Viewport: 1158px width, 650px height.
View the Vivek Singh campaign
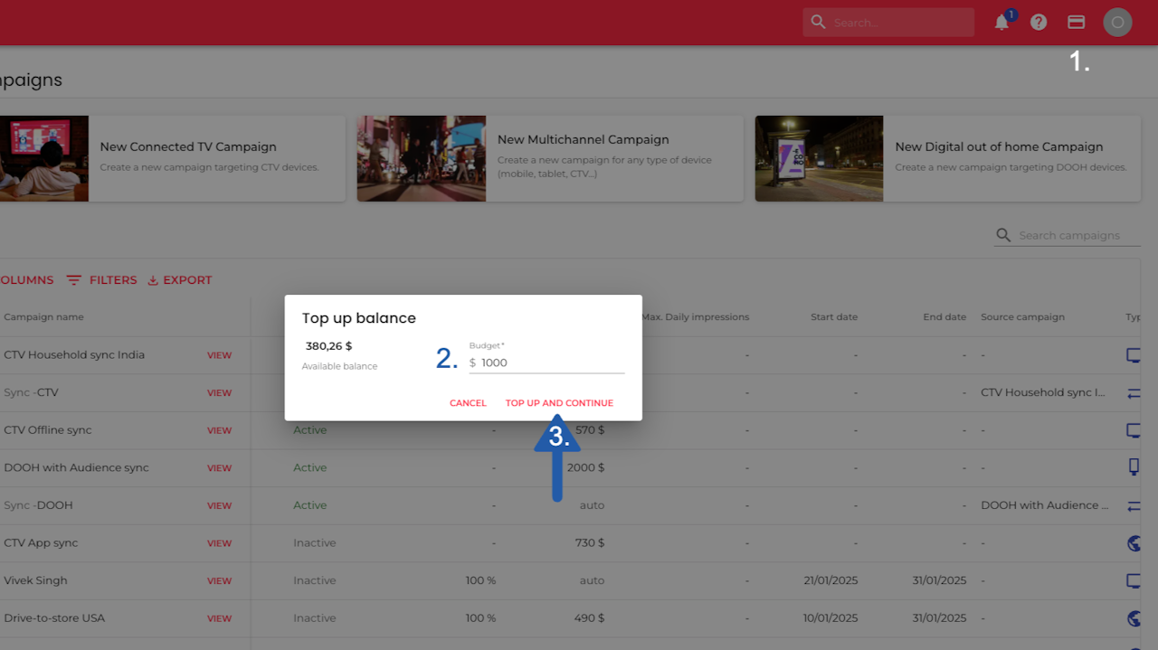[x=219, y=581]
